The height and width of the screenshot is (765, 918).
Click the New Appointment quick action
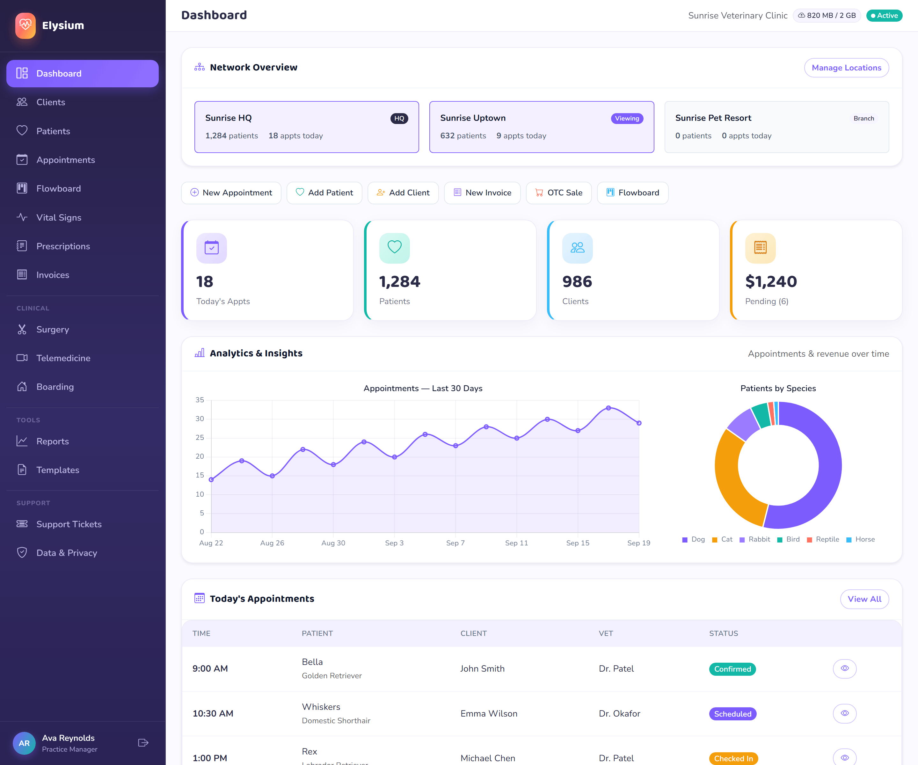pyautogui.click(x=231, y=193)
